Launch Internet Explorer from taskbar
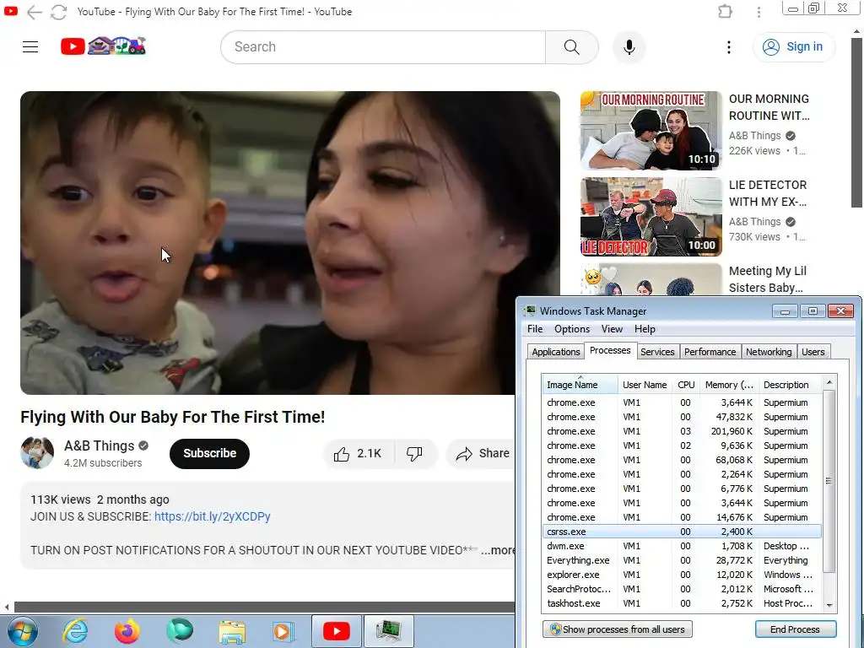Viewport: 864px width, 648px height. tap(75, 631)
